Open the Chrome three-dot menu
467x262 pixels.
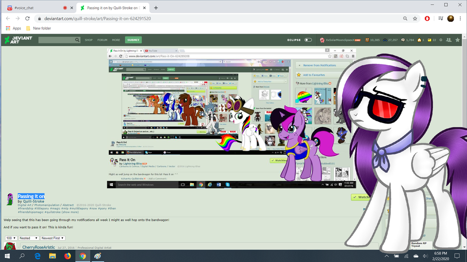point(460,19)
